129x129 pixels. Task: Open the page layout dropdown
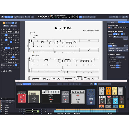point(22,17)
